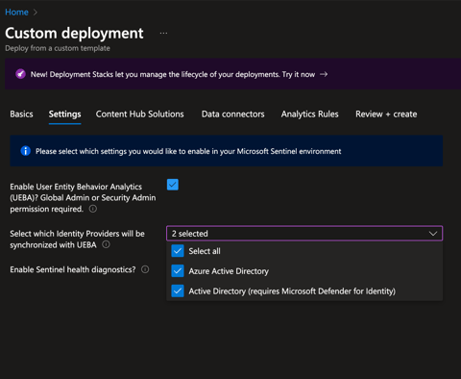Viewport: 461px width, 379px height.
Task: Collapse the 2 selected dropdown chevron
Action: pyautogui.click(x=433, y=234)
